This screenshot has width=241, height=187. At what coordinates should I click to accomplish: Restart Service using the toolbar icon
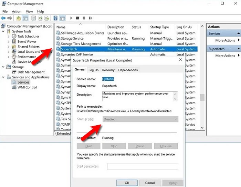(91, 18)
